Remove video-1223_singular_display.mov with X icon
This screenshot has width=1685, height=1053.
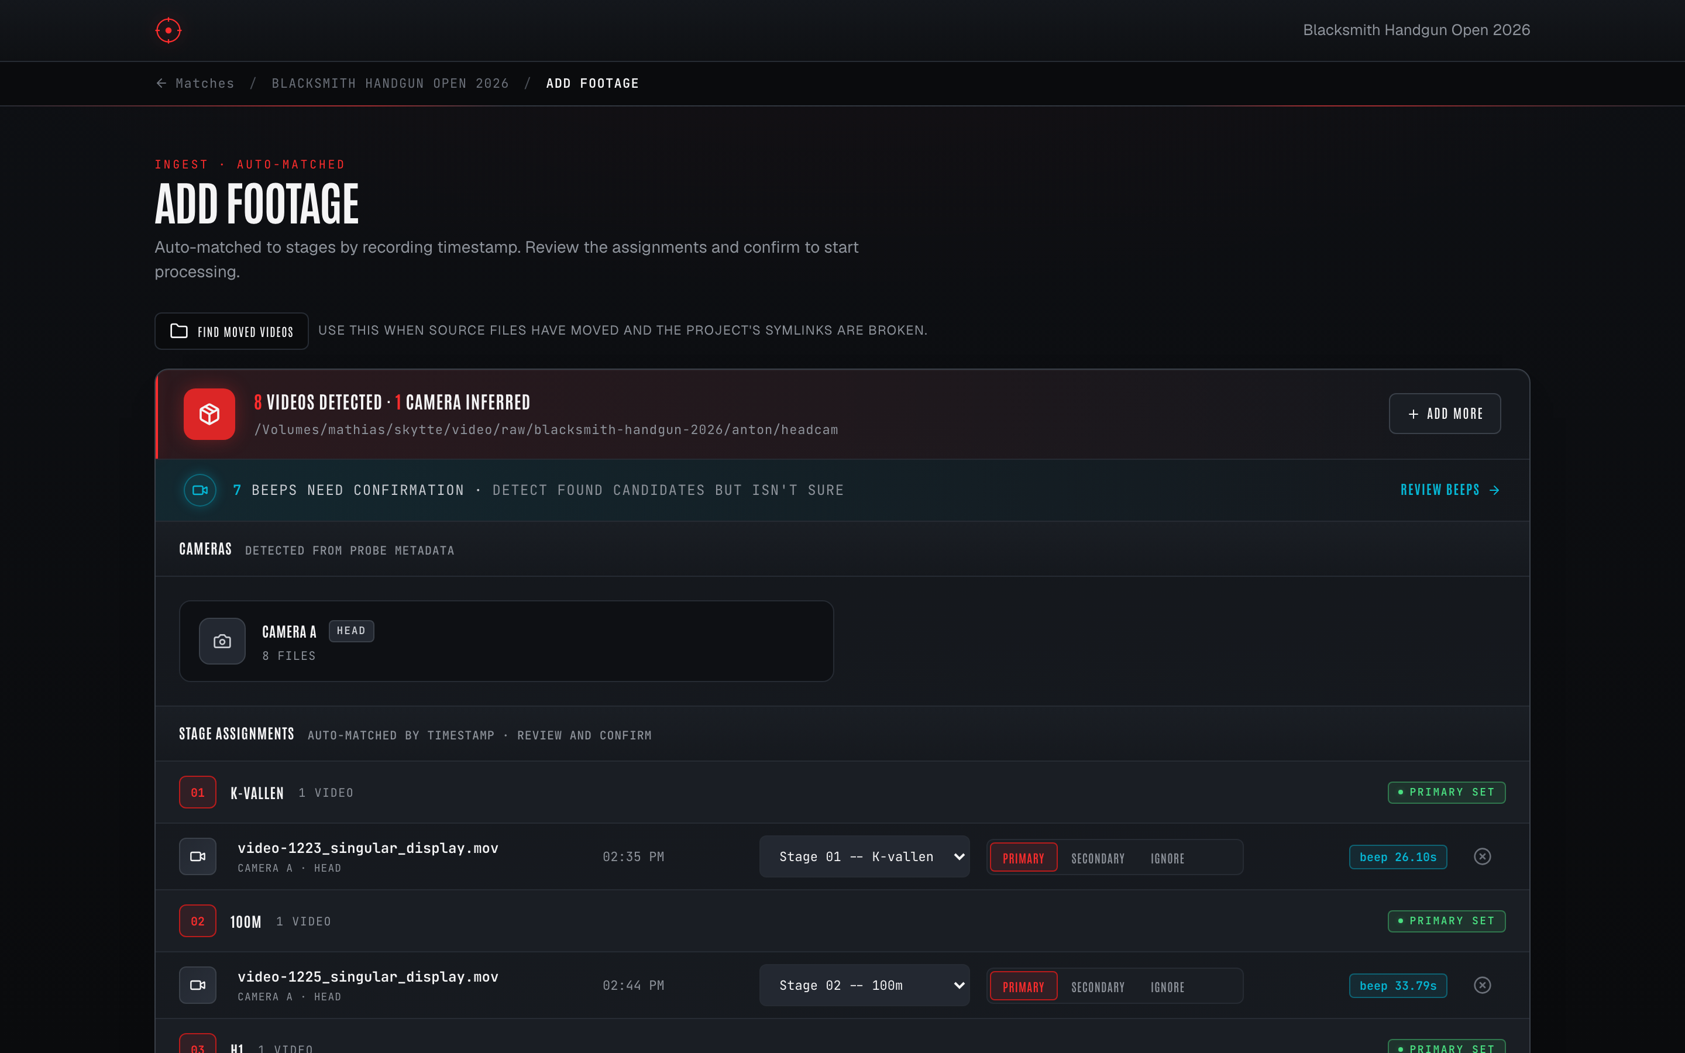[1483, 856]
